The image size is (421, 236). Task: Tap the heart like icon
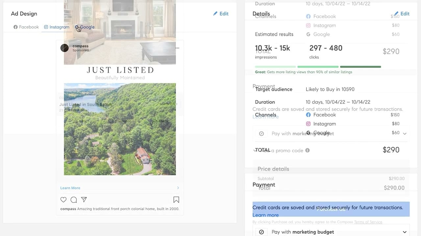(x=63, y=200)
